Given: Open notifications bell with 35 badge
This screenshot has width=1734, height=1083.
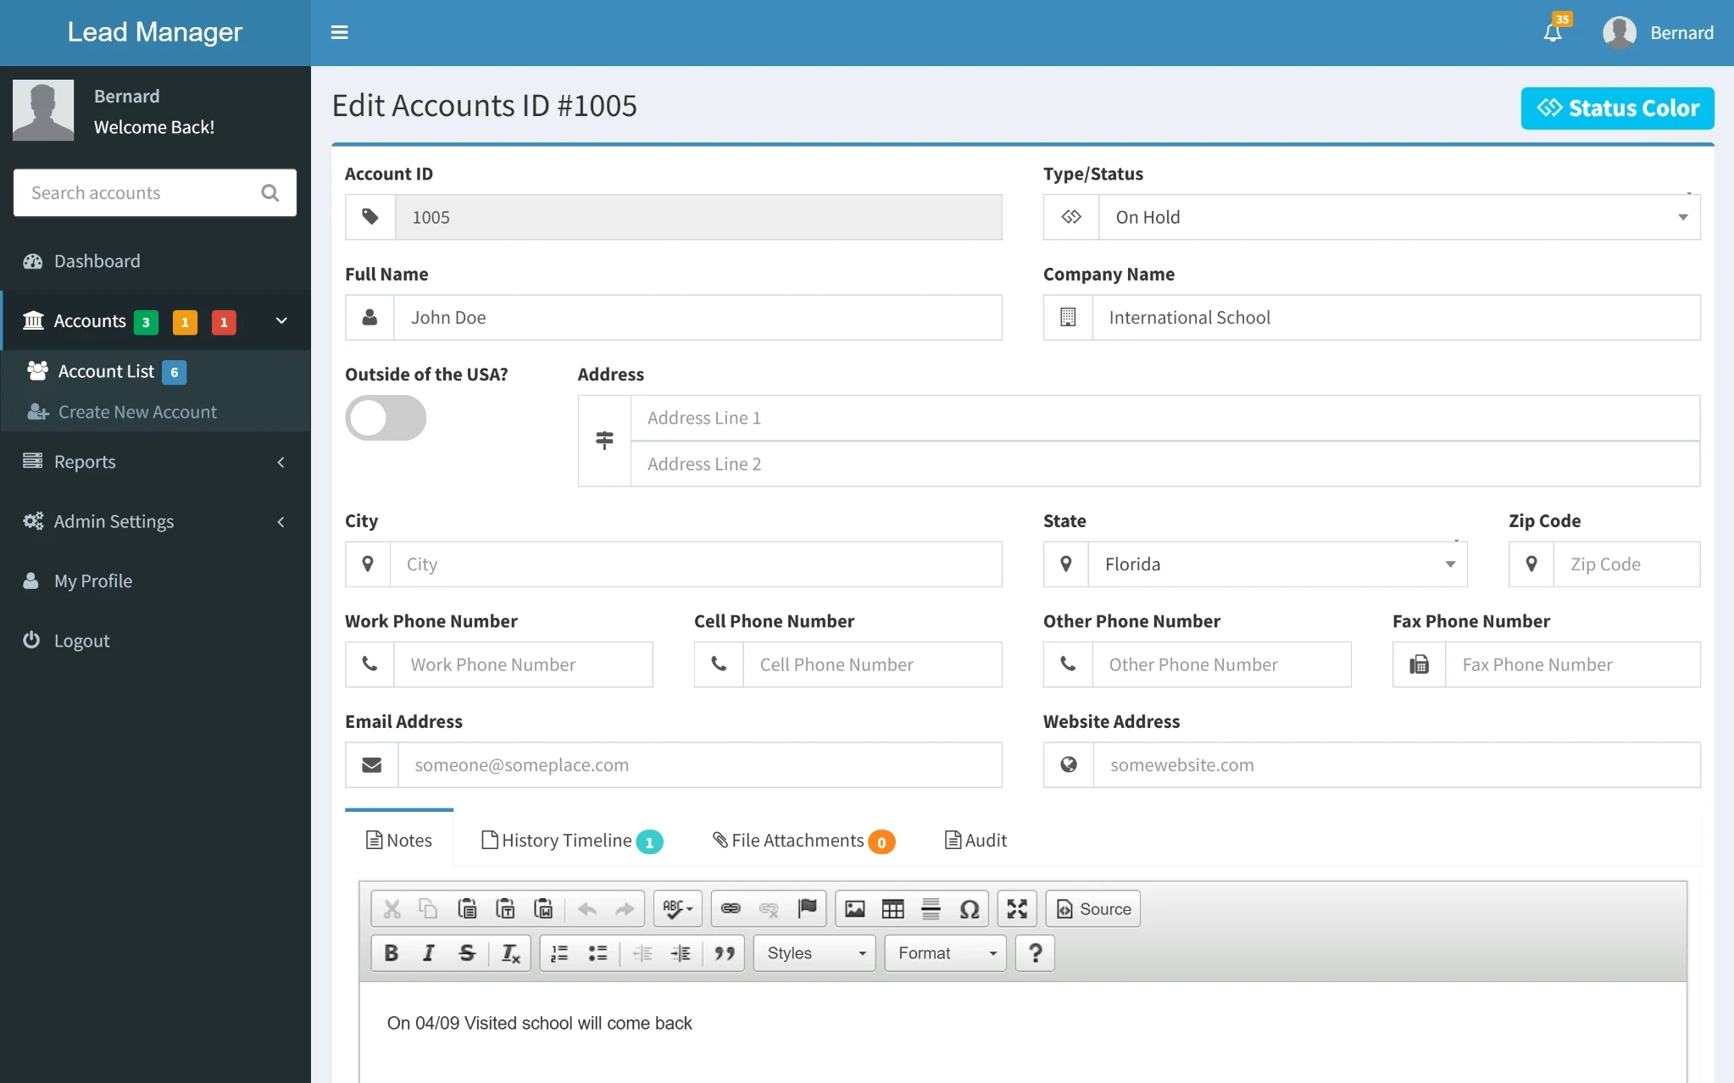Looking at the screenshot, I should click(1553, 31).
